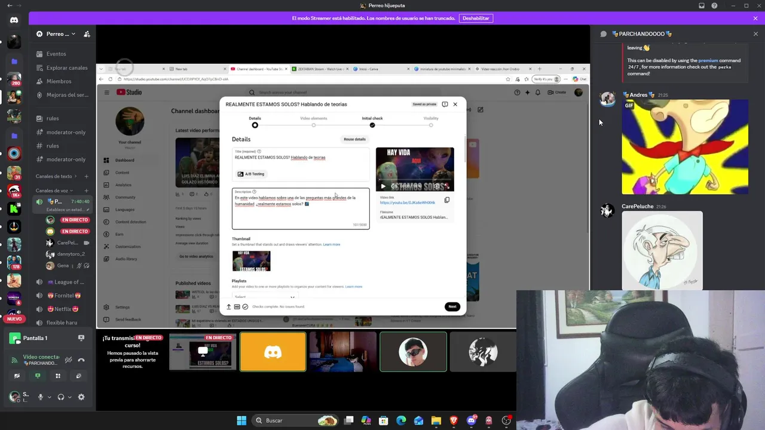Image resolution: width=765 pixels, height=430 pixels.
Task: Open CarePeluche's caricature image in chat
Action: pyautogui.click(x=662, y=251)
